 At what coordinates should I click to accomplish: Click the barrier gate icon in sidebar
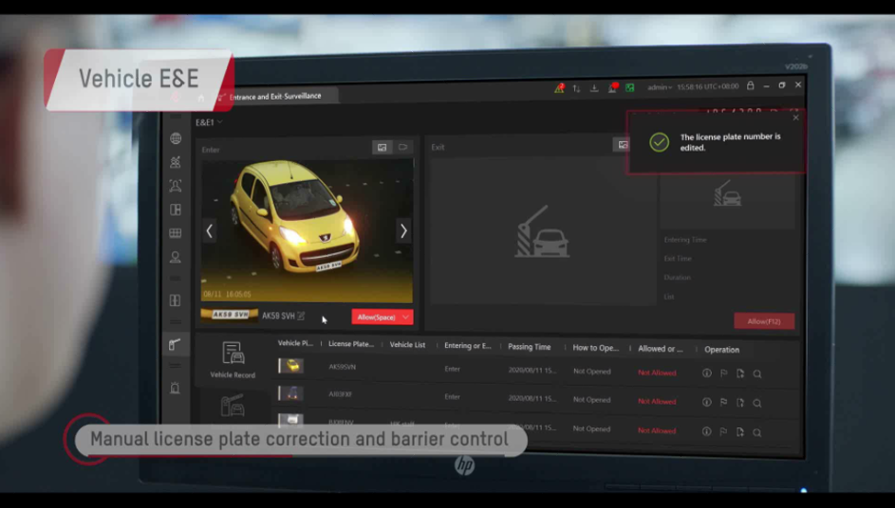pyautogui.click(x=175, y=344)
